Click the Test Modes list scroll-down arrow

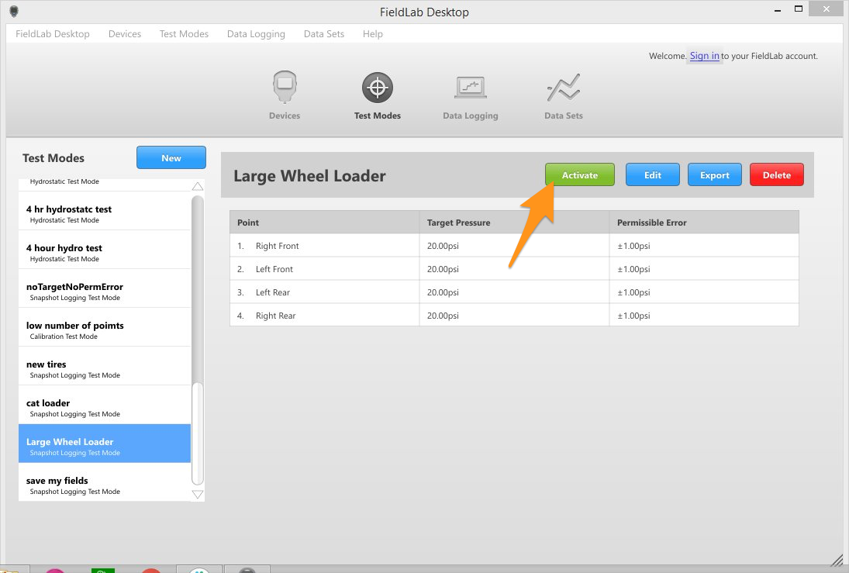[x=198, y=494]
